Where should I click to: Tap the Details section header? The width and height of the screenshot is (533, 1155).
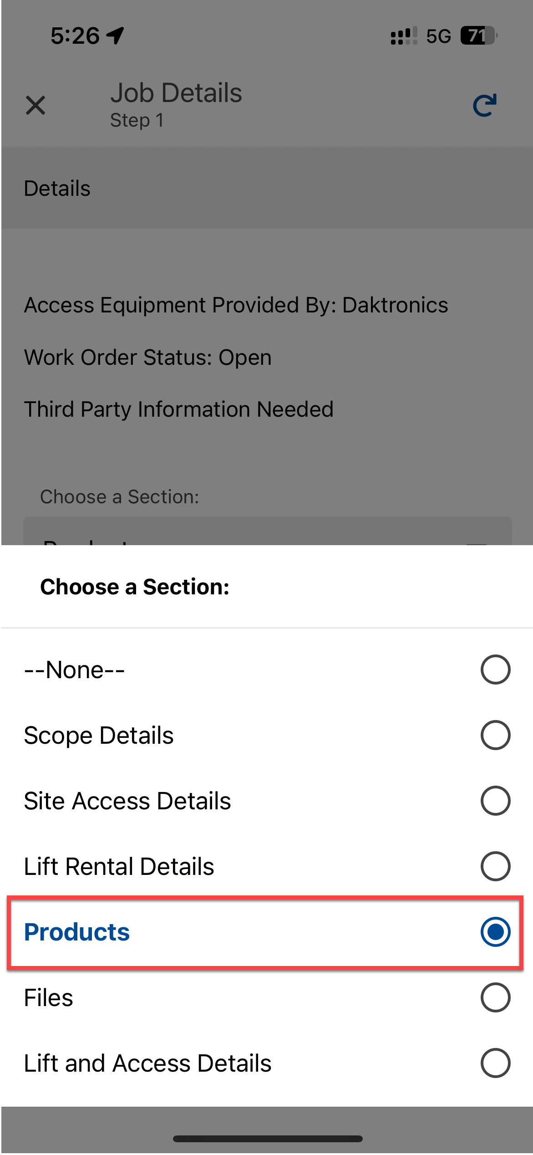click(x=57, y=188)
